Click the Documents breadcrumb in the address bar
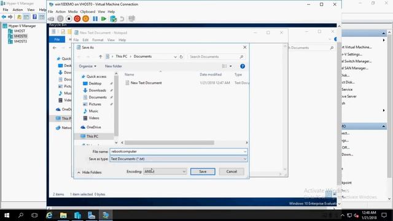This screenshot has height=221, width=393. [x=142, y=56]
